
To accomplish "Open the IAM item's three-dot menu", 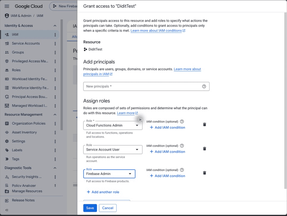I will tap(55, 34).
